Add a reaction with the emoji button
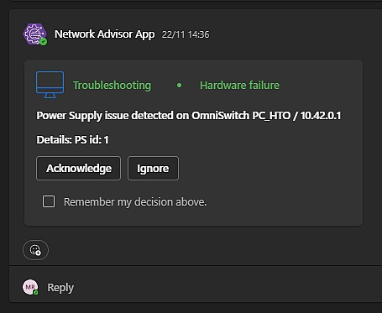The width and height of the screenshot is (382, 313). point(35,250)
